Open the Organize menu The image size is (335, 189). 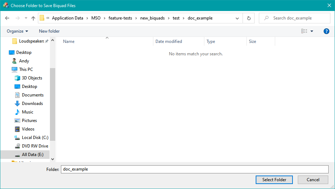click(x=17, y=31)
